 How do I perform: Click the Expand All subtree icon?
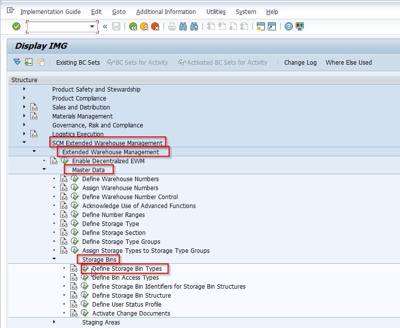[17, 62]
